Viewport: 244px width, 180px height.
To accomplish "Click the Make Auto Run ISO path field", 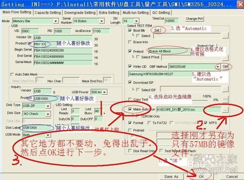I will (x=189, y=110).
